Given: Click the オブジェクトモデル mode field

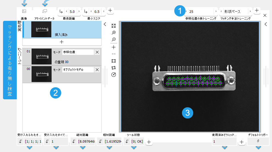Looking at the screenshot, I should (x=78, y=70).
